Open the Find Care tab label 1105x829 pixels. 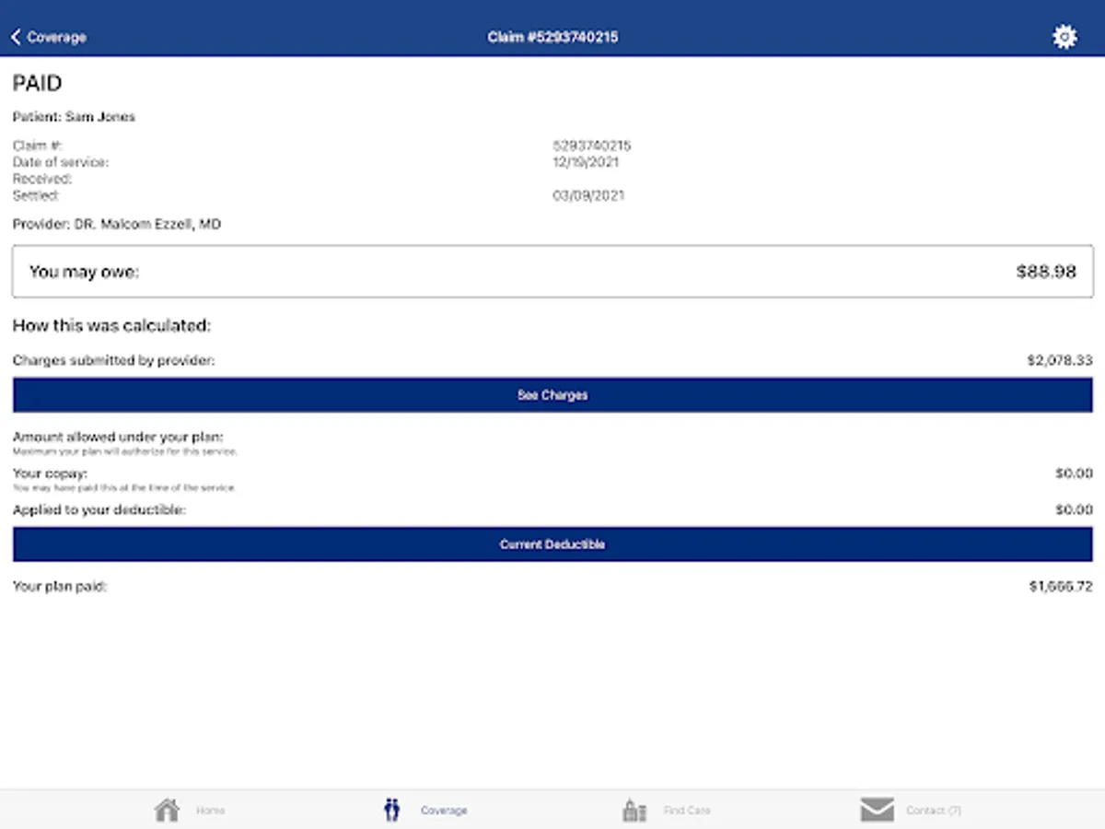[687, 811]
